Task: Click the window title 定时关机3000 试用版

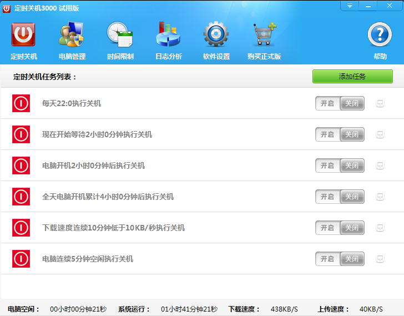Action: tap(47, 8)
